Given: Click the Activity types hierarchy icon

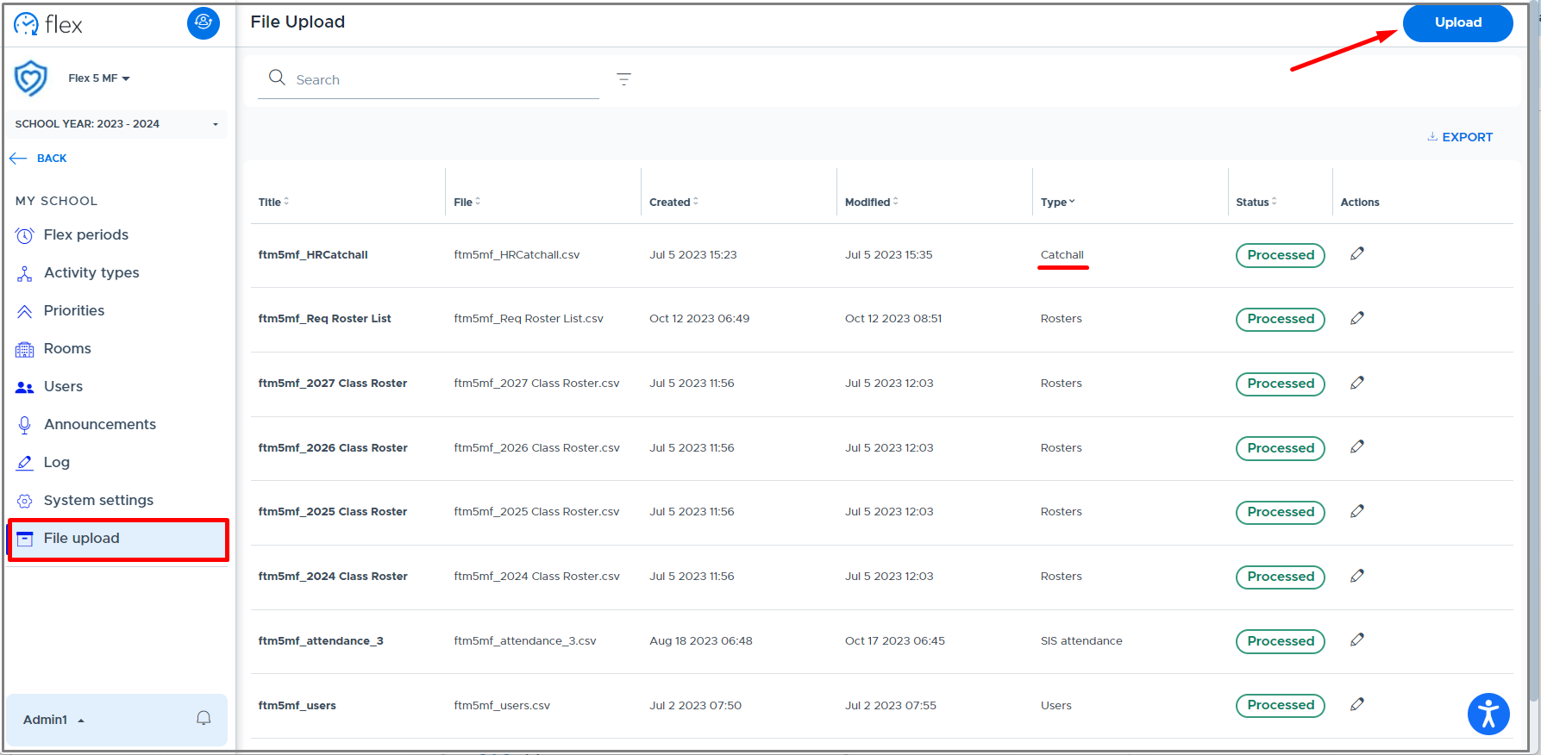Looking at the screenshot, I should click(25, 273).
